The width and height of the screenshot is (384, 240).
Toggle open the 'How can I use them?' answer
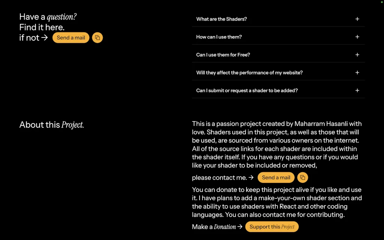click(x=278, y=37)
